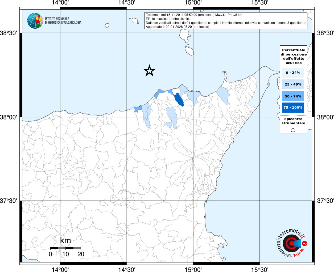Click the Percentuale di percezione legend heading
Image resolution: width=334 pixels, height=272 pixels.
pyautogui.click(x=294, y=56)
